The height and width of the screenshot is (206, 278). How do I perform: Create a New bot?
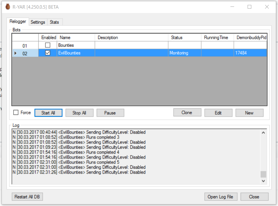point(249,113)
